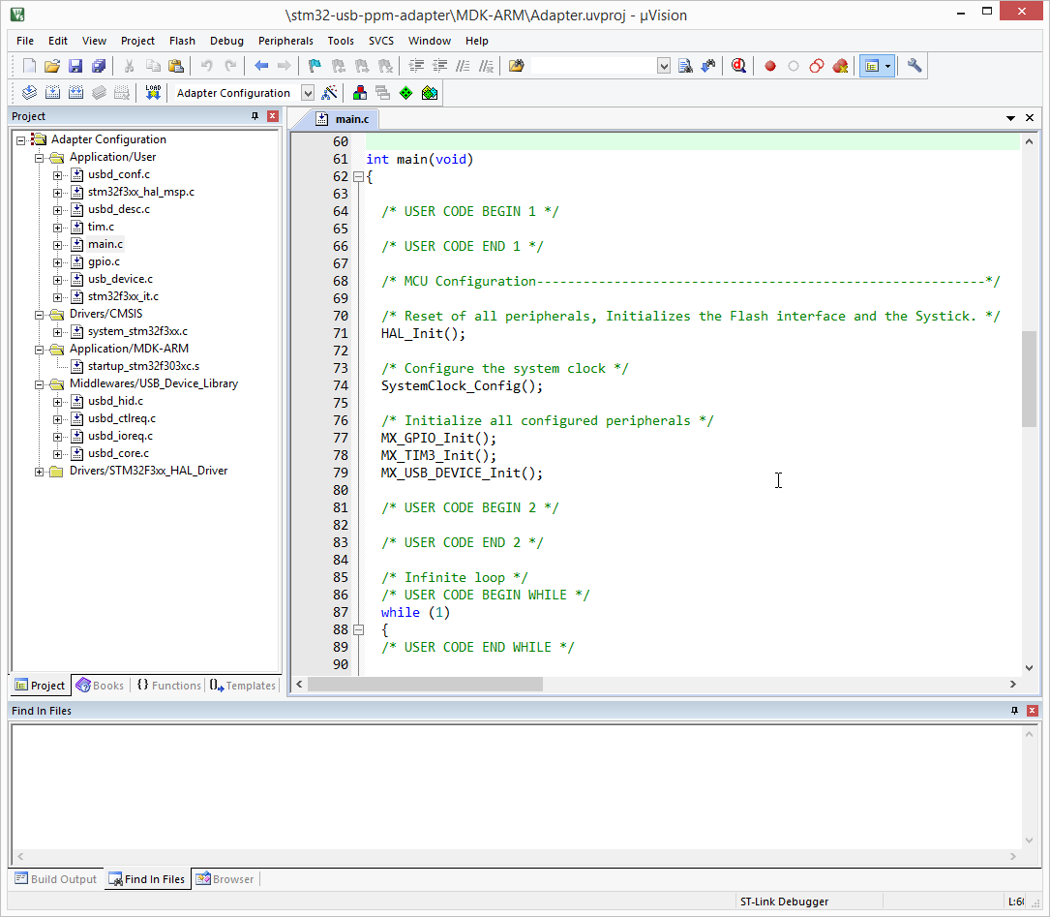The height and width of the screenshot is (917, 1050).
Task: Switch to the Functions panel tab
Action: point(168,686)
